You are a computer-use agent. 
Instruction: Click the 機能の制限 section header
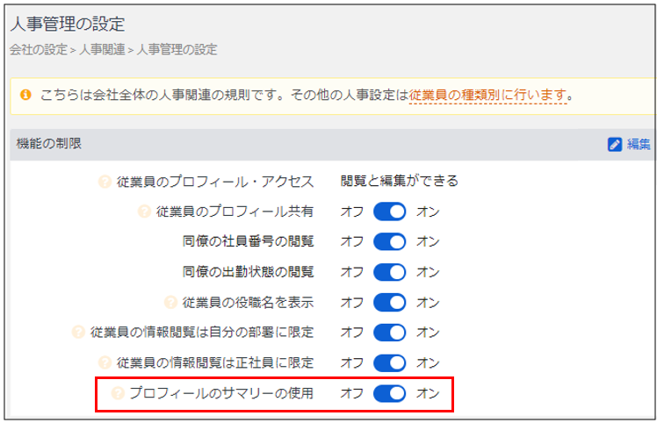[x=49, y=143]
